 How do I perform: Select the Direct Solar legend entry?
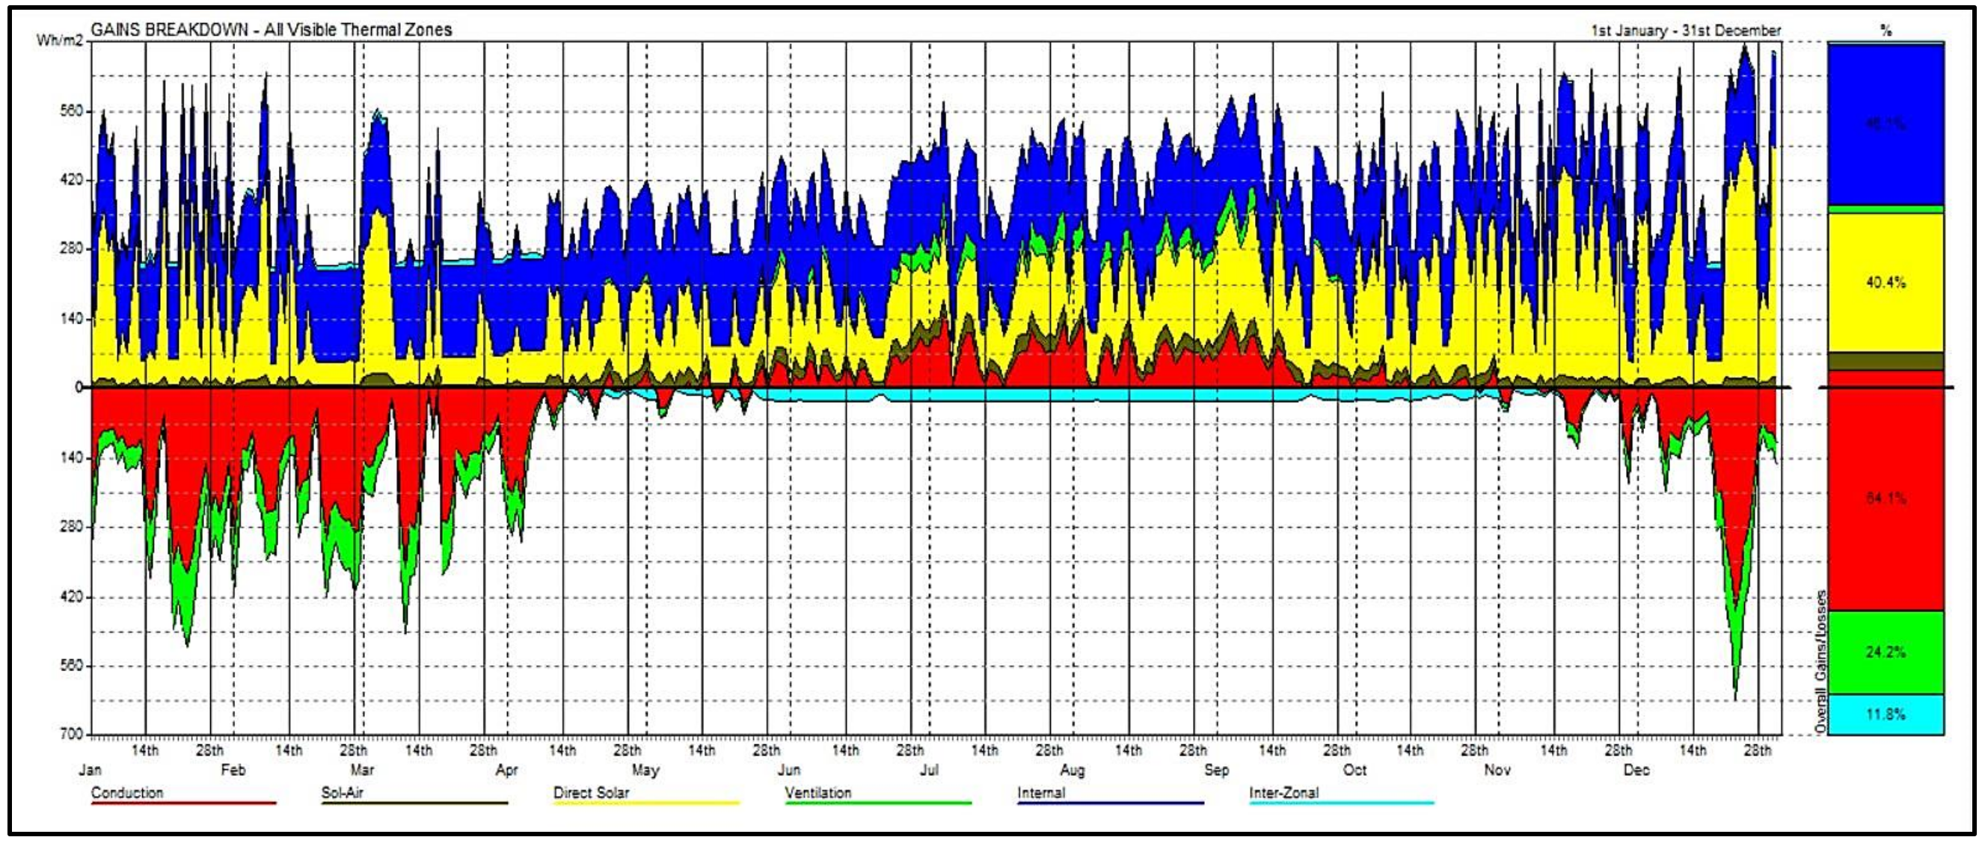[591, 792]
